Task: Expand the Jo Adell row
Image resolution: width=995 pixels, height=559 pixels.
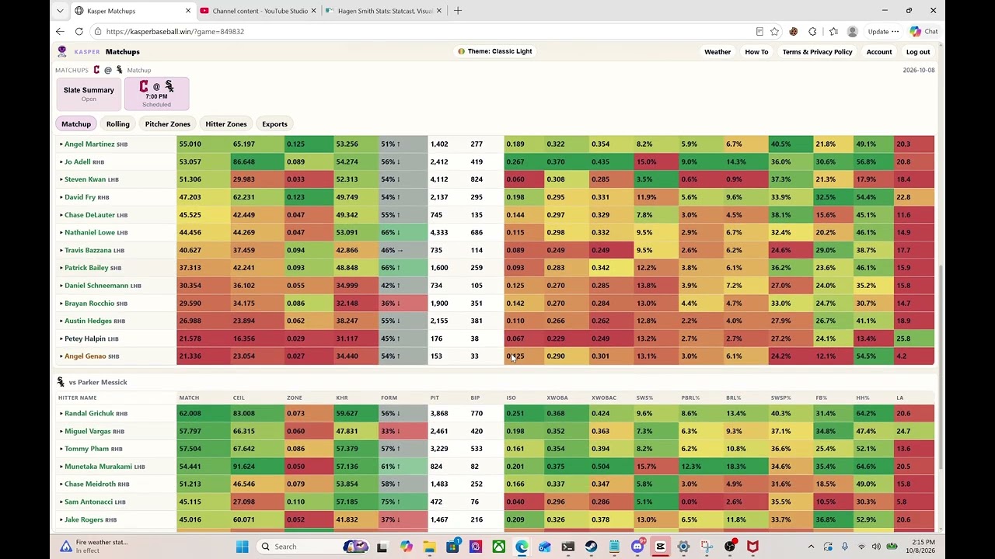Action: (x=61, y=162)
